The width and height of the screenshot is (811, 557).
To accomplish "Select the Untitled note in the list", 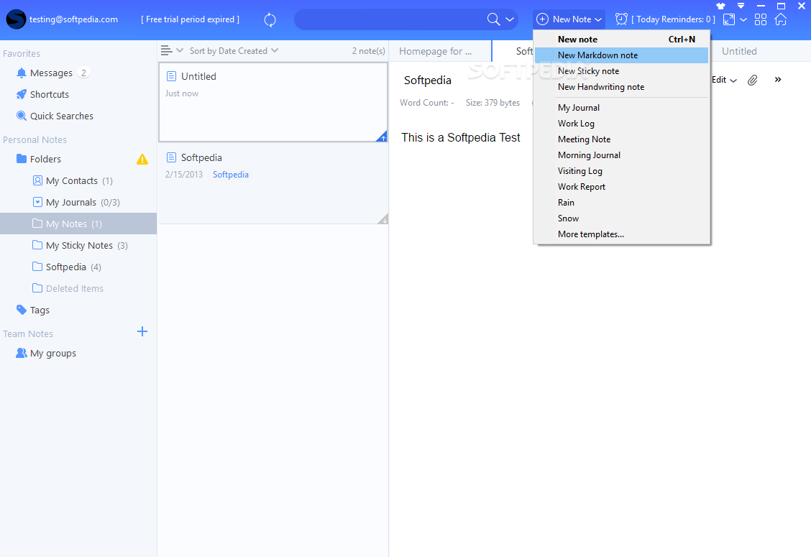I will click(273, 102).
